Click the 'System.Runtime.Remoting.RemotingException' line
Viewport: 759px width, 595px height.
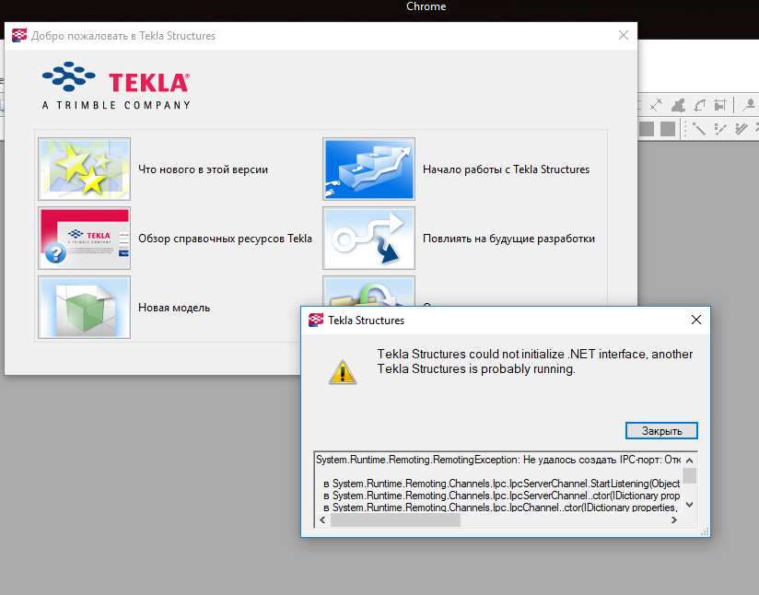[498, 460]
